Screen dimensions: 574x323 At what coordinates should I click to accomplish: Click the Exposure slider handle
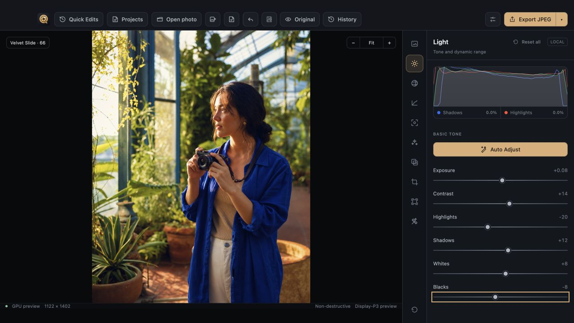coord(502,180)
